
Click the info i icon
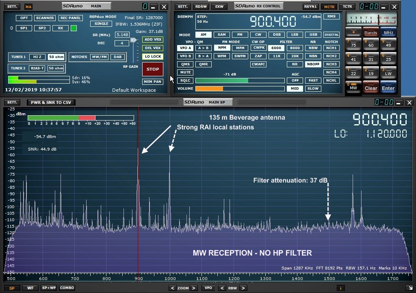pos(341,288)
